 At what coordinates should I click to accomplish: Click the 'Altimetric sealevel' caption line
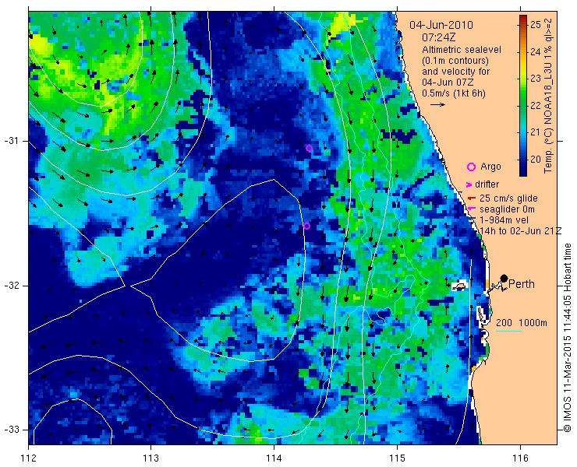point(462,50)
